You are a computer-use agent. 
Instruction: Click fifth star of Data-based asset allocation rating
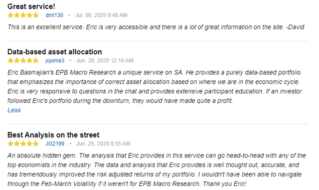[x=35, y=61]
